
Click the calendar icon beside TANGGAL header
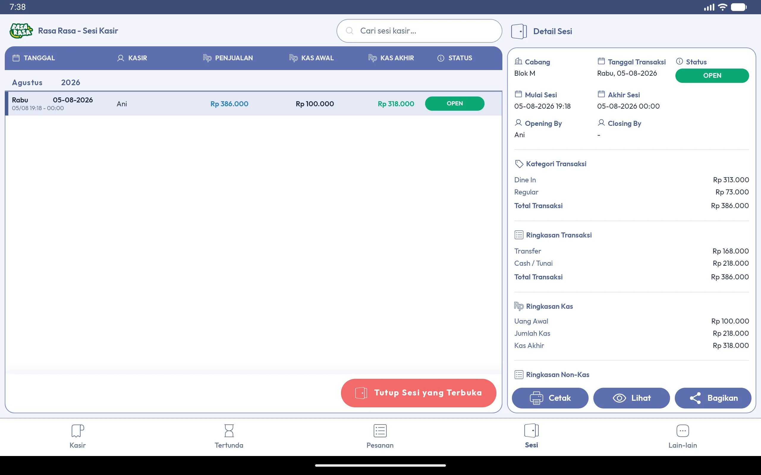(16, 58)
